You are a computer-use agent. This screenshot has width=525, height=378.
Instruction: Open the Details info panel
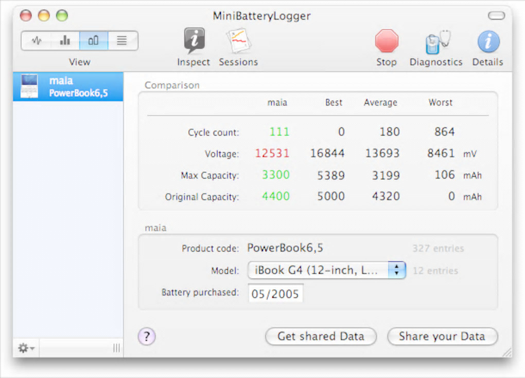[x=488, y=47]
